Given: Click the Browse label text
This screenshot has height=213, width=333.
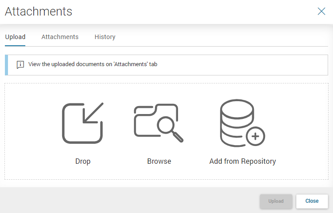Looking at the screenshot, I should pos(159,161).
